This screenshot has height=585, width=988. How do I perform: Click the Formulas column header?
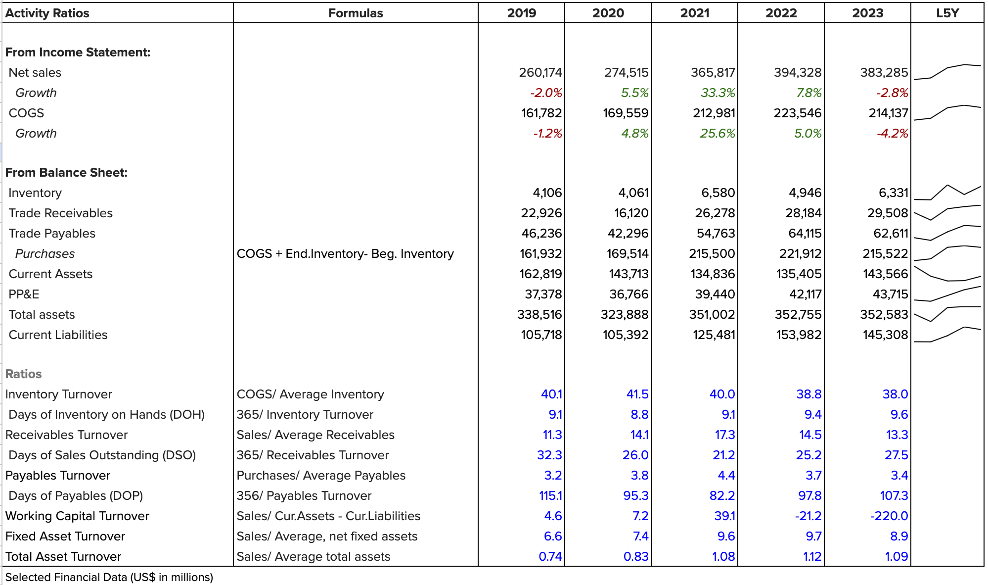pos(356,13)
